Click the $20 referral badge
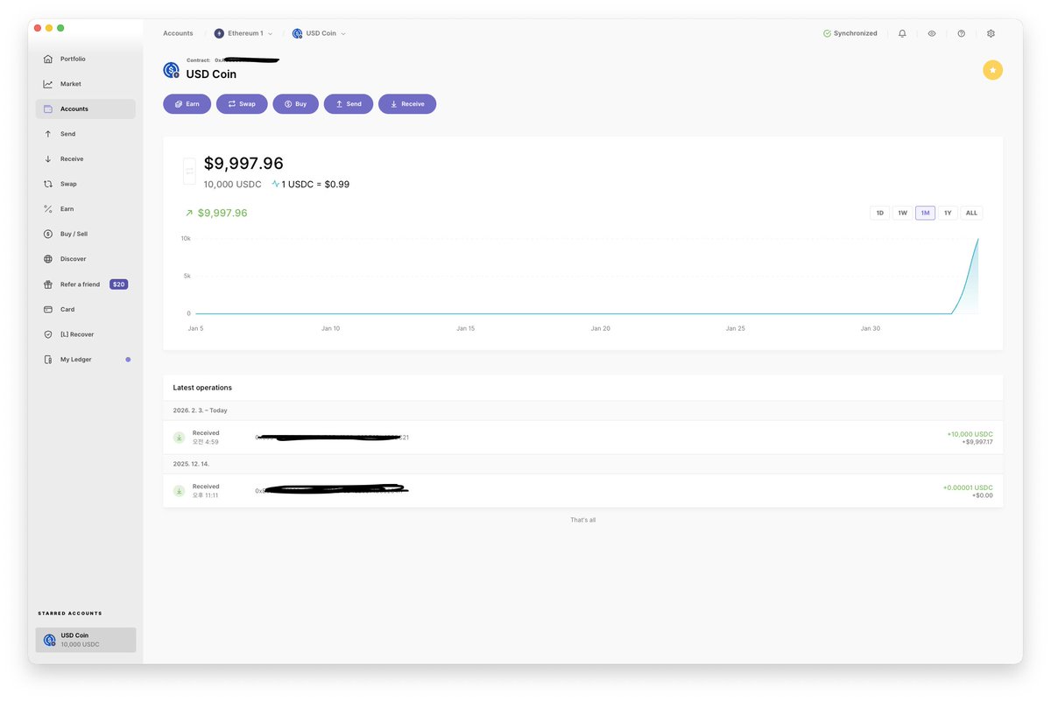1051x701 pixels. tap(118, 284)
